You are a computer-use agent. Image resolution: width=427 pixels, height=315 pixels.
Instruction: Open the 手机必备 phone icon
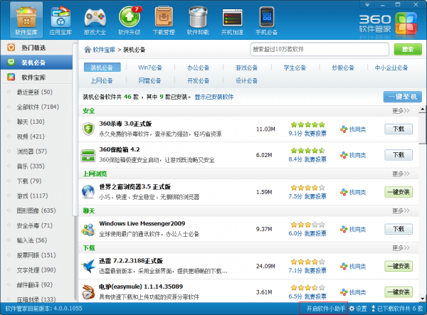coord(267,20)
